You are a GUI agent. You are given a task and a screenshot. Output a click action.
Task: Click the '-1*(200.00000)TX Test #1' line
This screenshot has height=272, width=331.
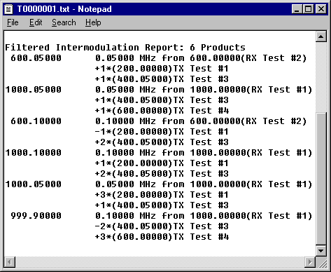[x=162, y=132]
